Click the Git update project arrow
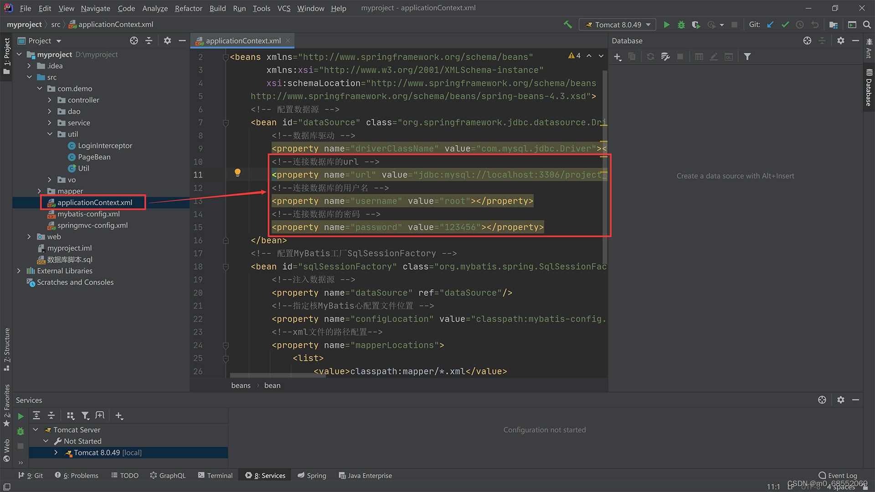The image size is (875, 492). pyautogui.click(x=770, y=25)
